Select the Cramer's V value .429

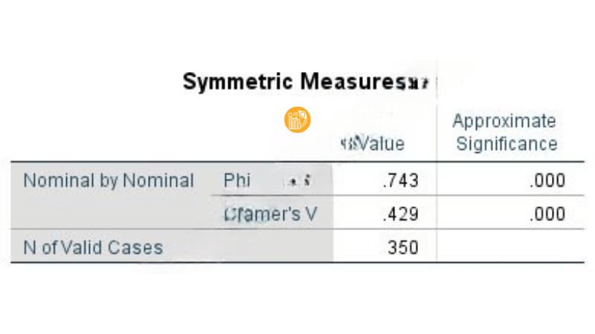(400, 215)
